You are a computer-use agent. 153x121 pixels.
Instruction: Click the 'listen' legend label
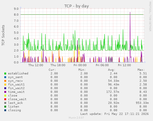(14, 107)
